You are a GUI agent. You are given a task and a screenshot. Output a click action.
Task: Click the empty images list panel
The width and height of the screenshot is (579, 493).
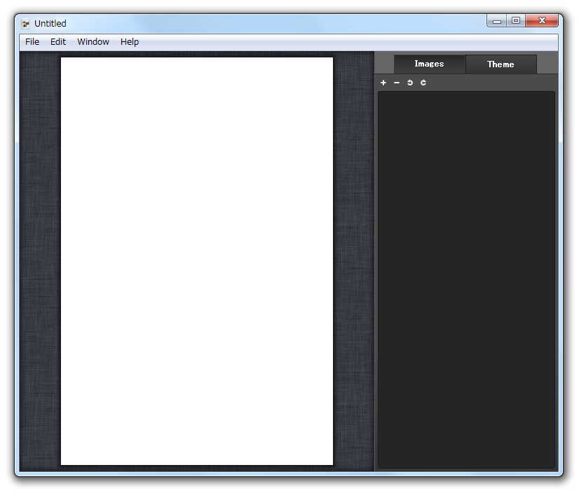coord(466,279)
